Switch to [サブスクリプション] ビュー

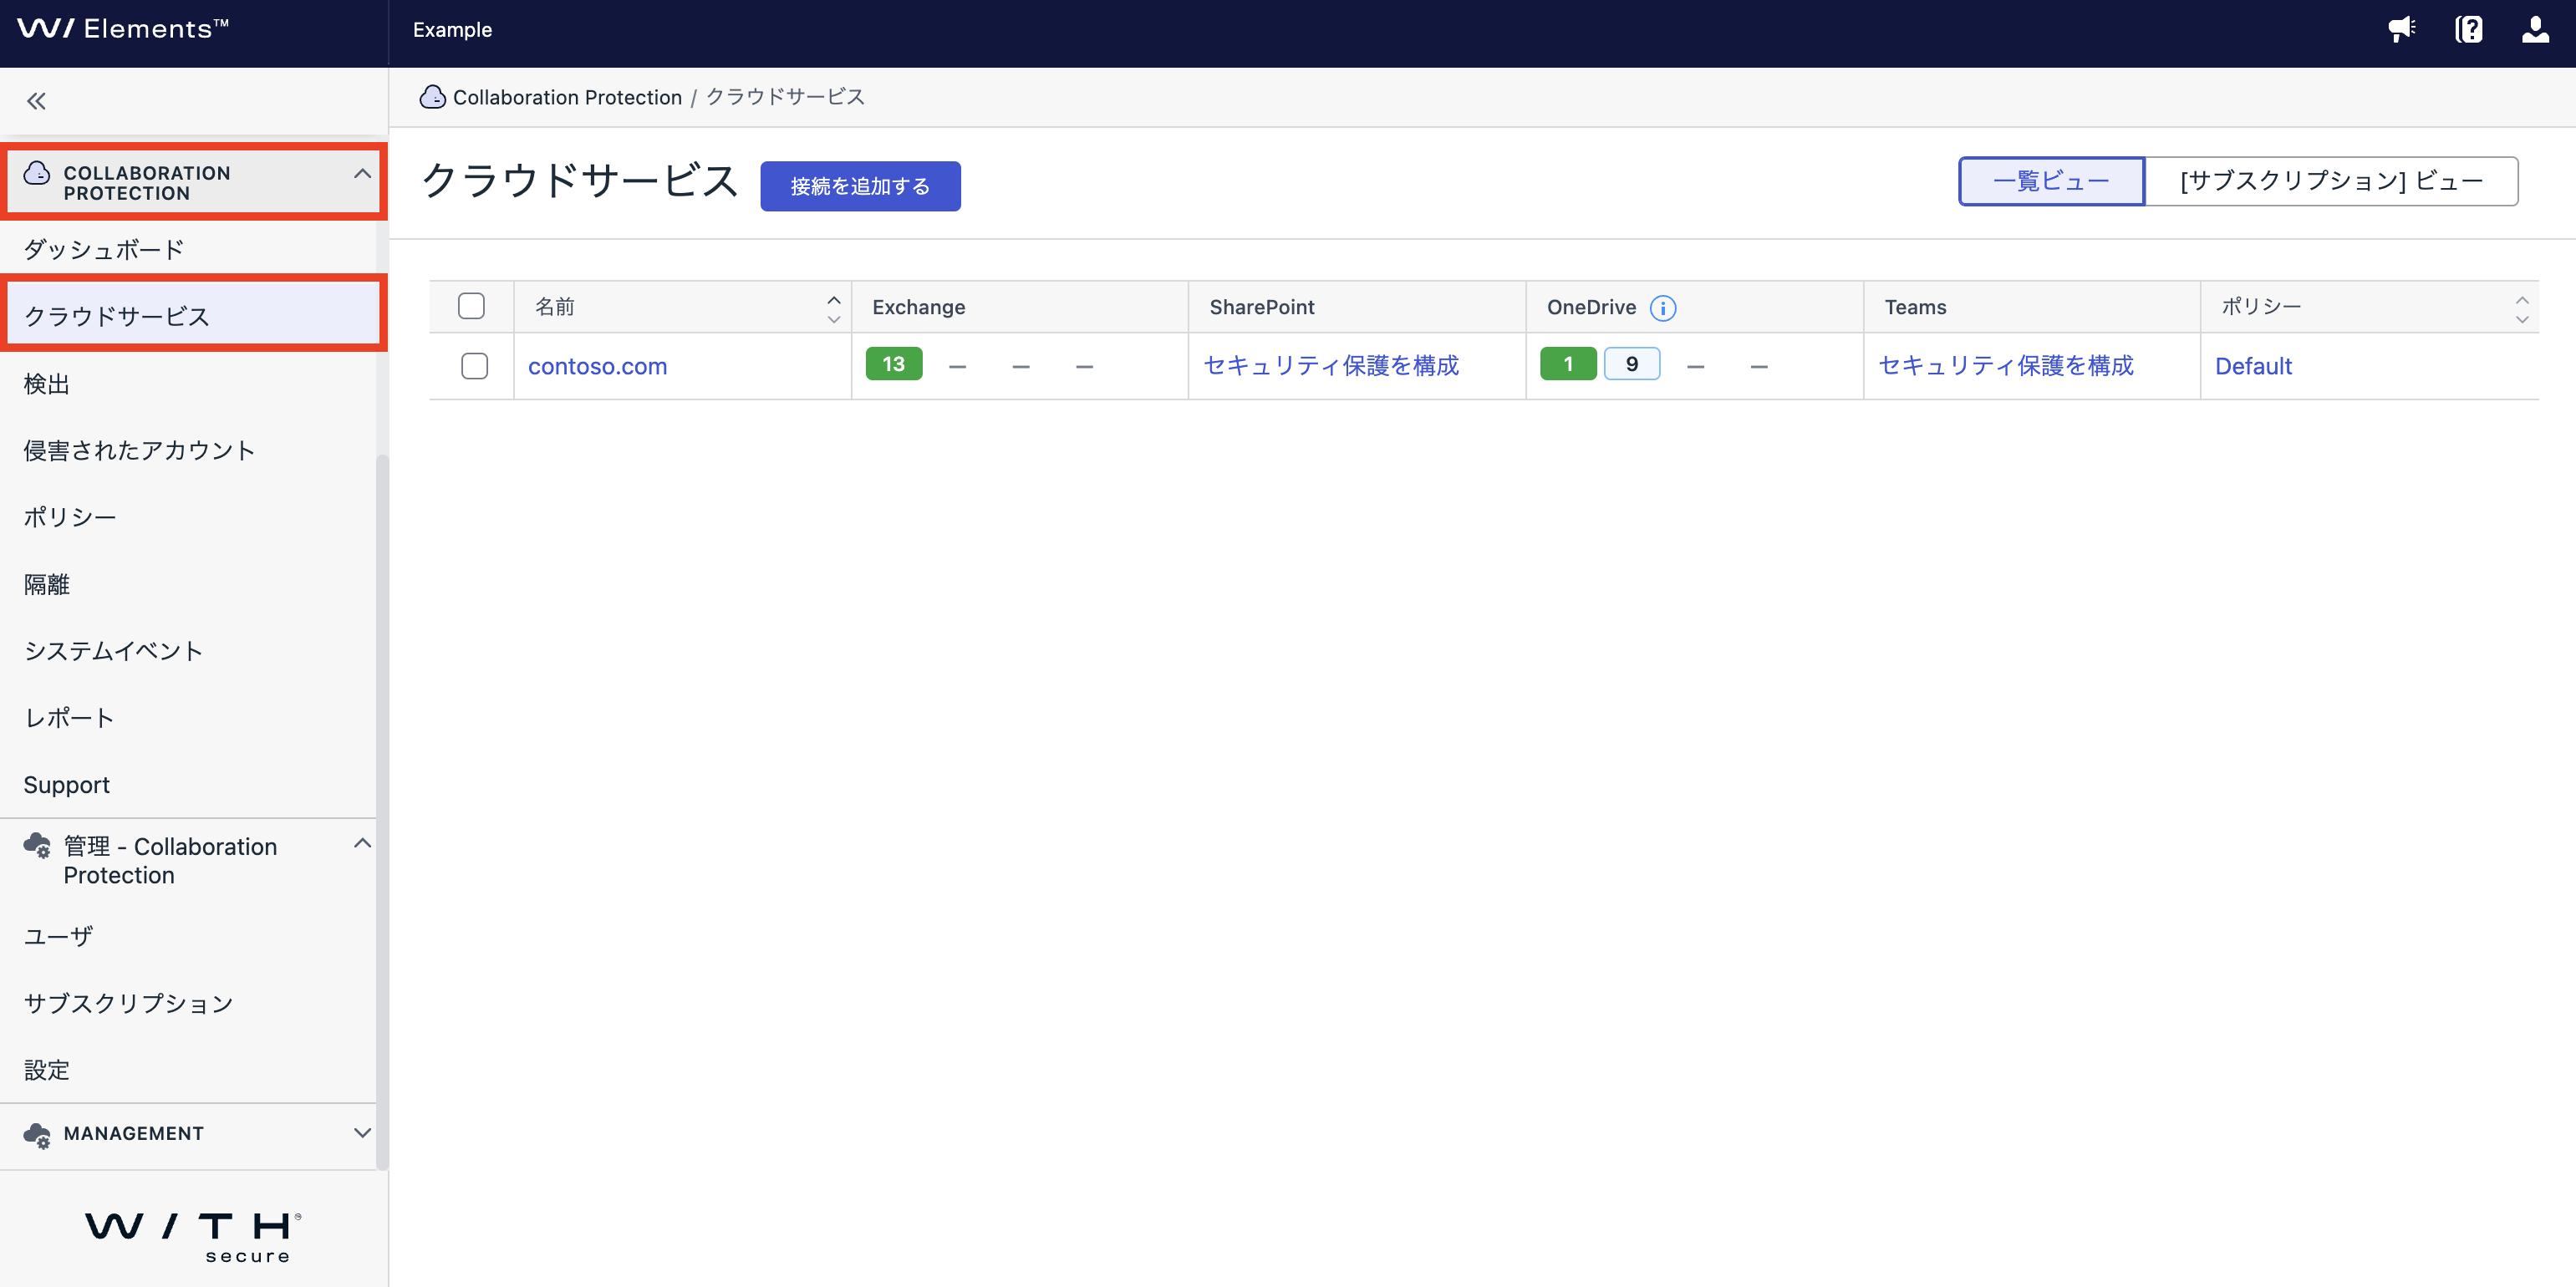pos(2331,181)
